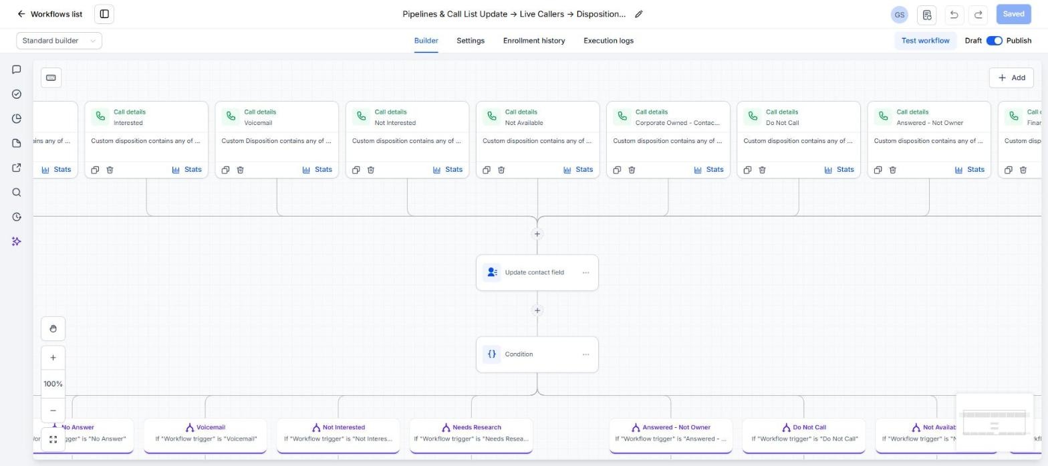Show keyboard shortcuts on the canvas
Screen dimensions: 1048x466
[51, 78]
